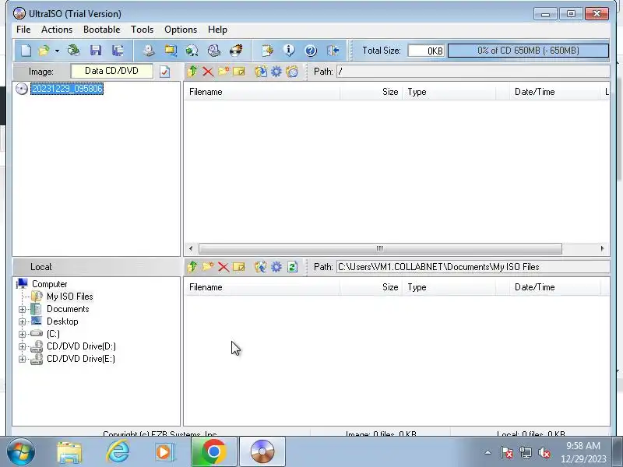
Task: Sort the image list by the Filename column
Action: click(x=262, y=92)
